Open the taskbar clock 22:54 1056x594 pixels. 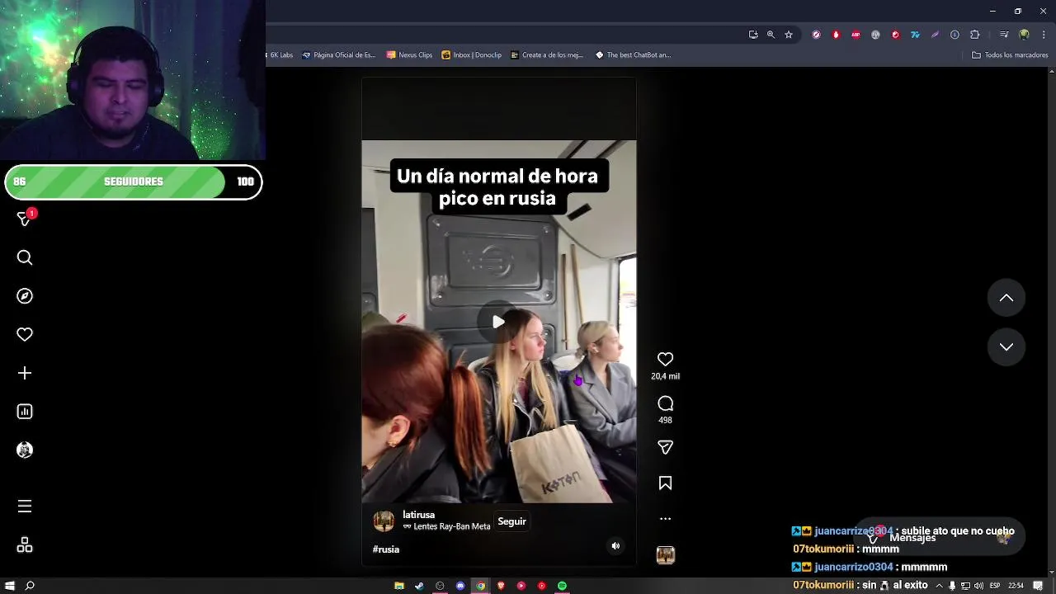click(1016, 586)
